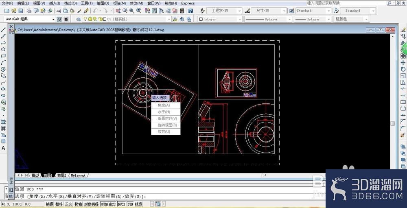Click the Zoom realtime icon

coord(125,11)
